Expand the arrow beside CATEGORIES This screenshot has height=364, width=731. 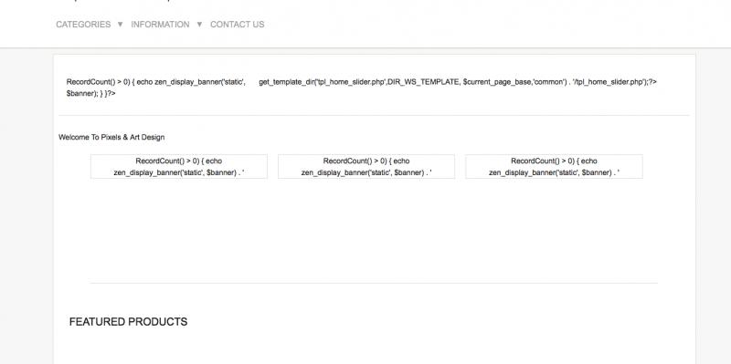120,25
